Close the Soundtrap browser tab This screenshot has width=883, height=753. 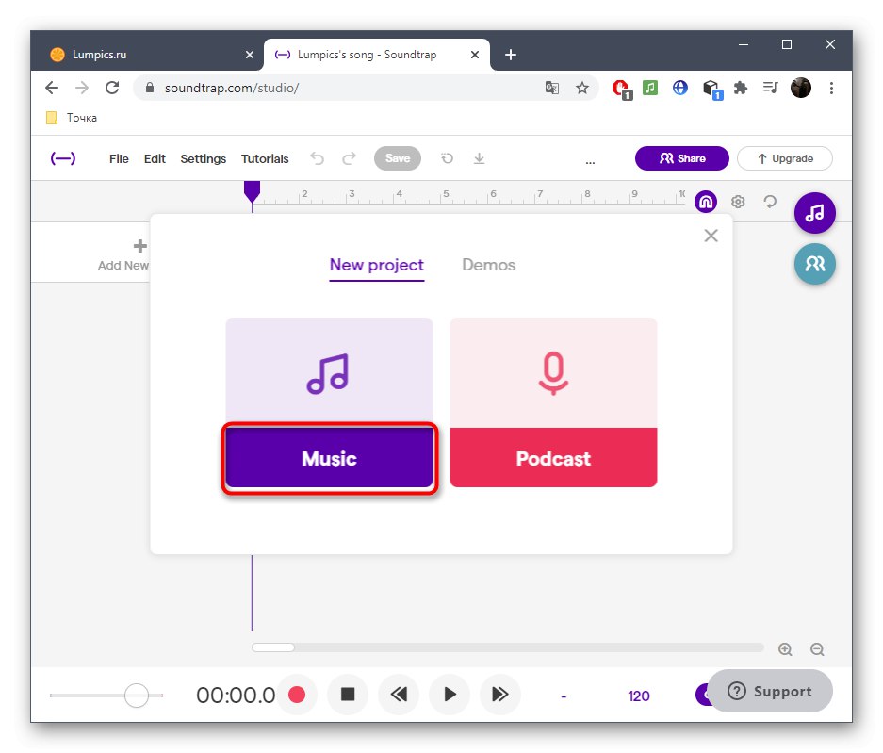click(475, 55)
